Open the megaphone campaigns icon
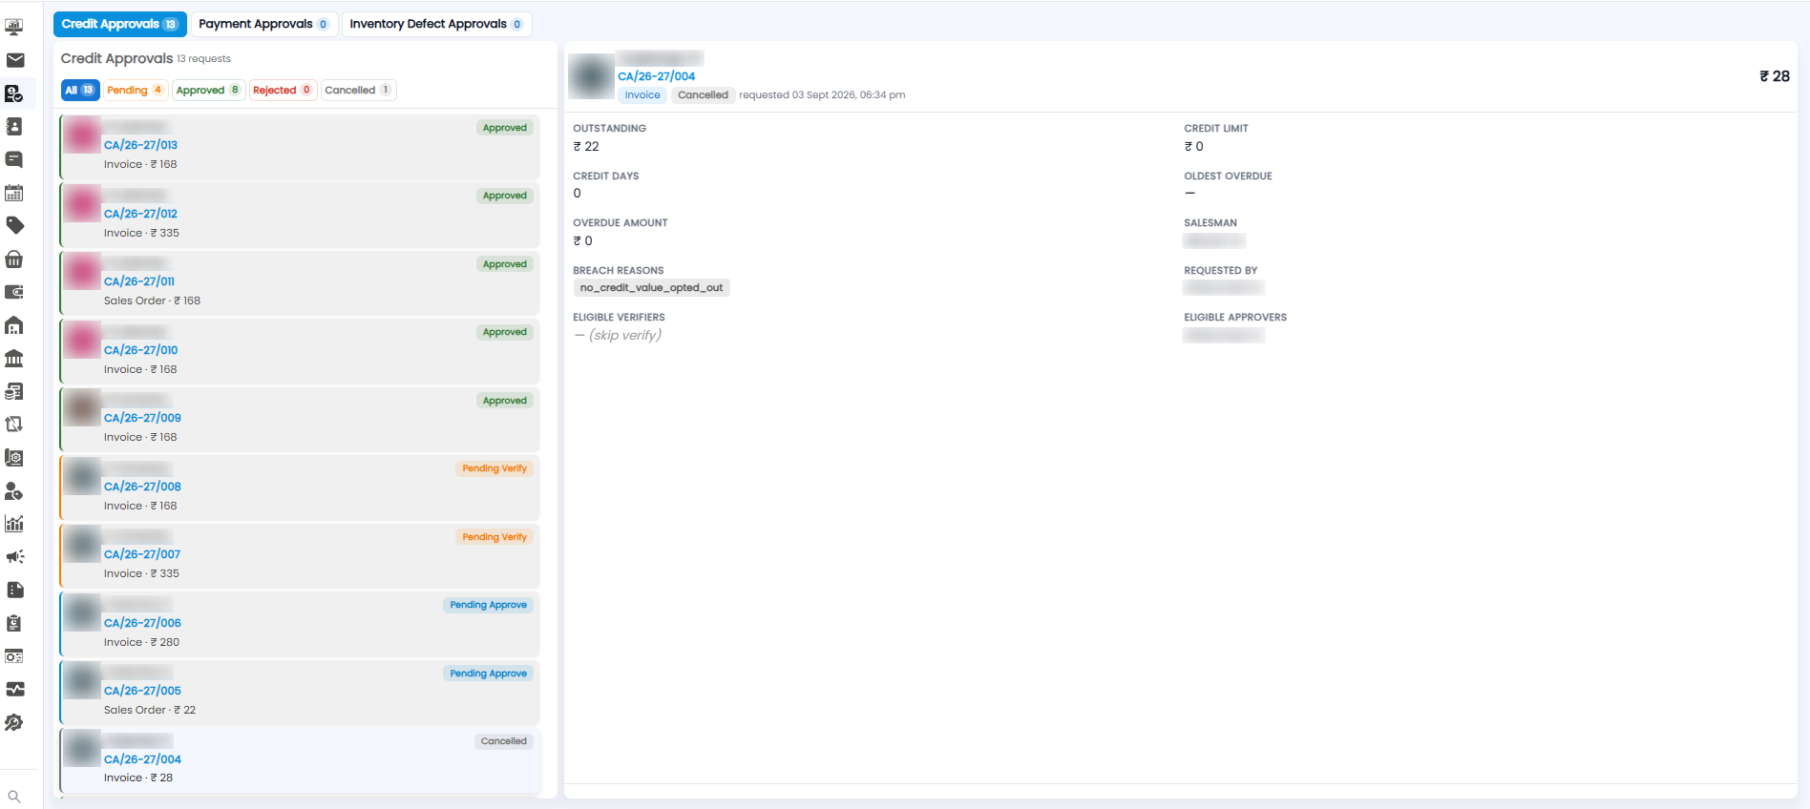Image resolution: width=1810 pixels, height=809 pixels. coord(14,557)
